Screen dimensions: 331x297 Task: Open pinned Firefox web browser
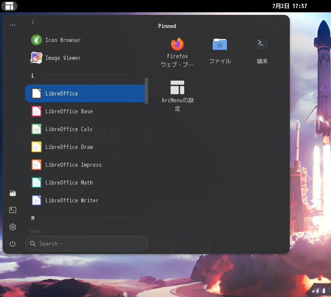[x=177, y=52]
